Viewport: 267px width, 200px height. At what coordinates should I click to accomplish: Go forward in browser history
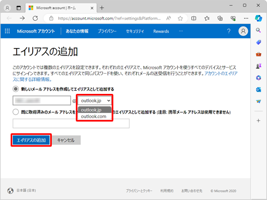coord(22,18)
